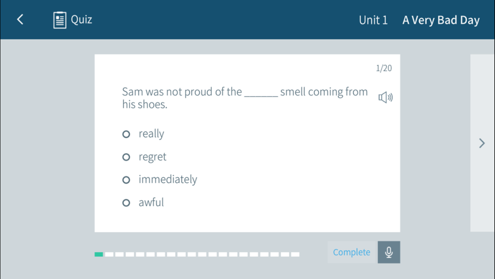Click the Unit 1 header label
Screen dimensions: 495x279
(373, 20)
